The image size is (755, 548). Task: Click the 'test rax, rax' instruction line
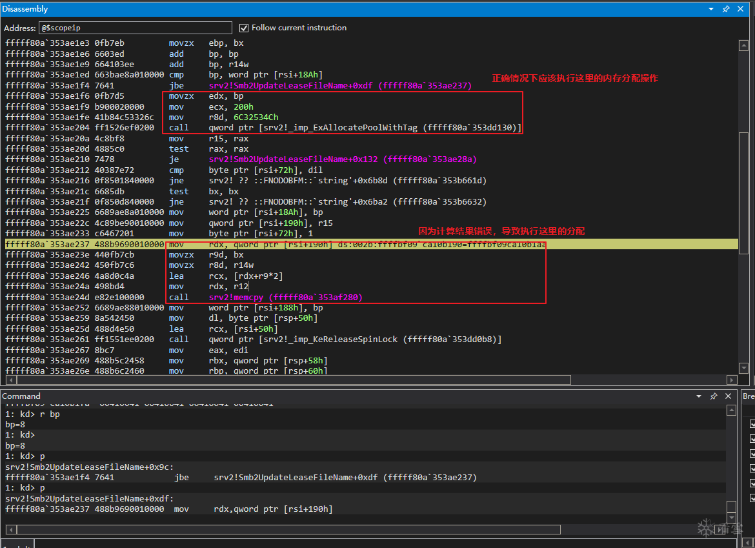click(127, 149)
